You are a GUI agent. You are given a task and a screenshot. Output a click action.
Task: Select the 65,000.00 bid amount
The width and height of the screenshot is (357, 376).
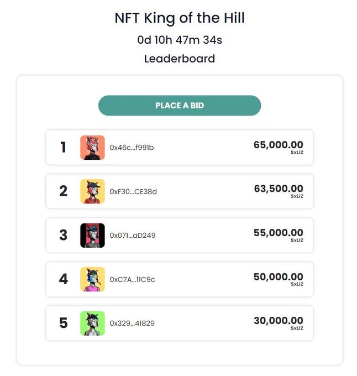point(279,145)
